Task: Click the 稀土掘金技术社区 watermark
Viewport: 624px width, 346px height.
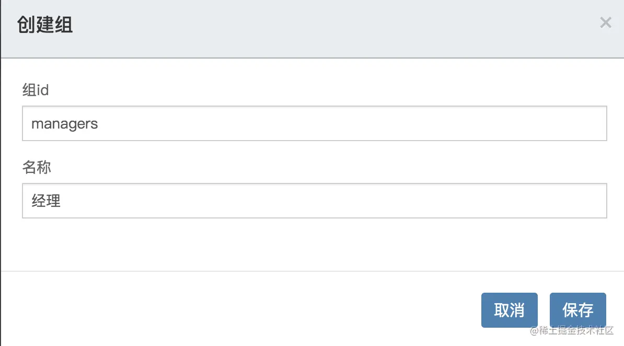Action: (572, 330)
